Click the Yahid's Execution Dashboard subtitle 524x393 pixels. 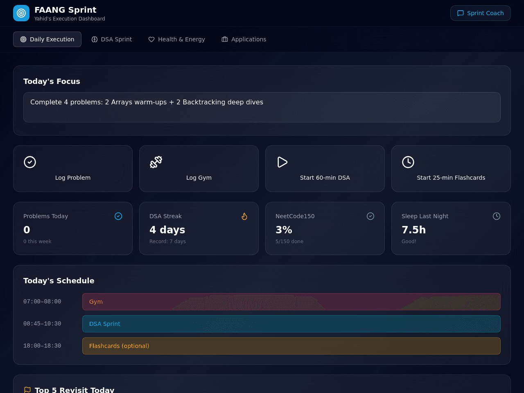pyautogui.click(x=70, y=19)
